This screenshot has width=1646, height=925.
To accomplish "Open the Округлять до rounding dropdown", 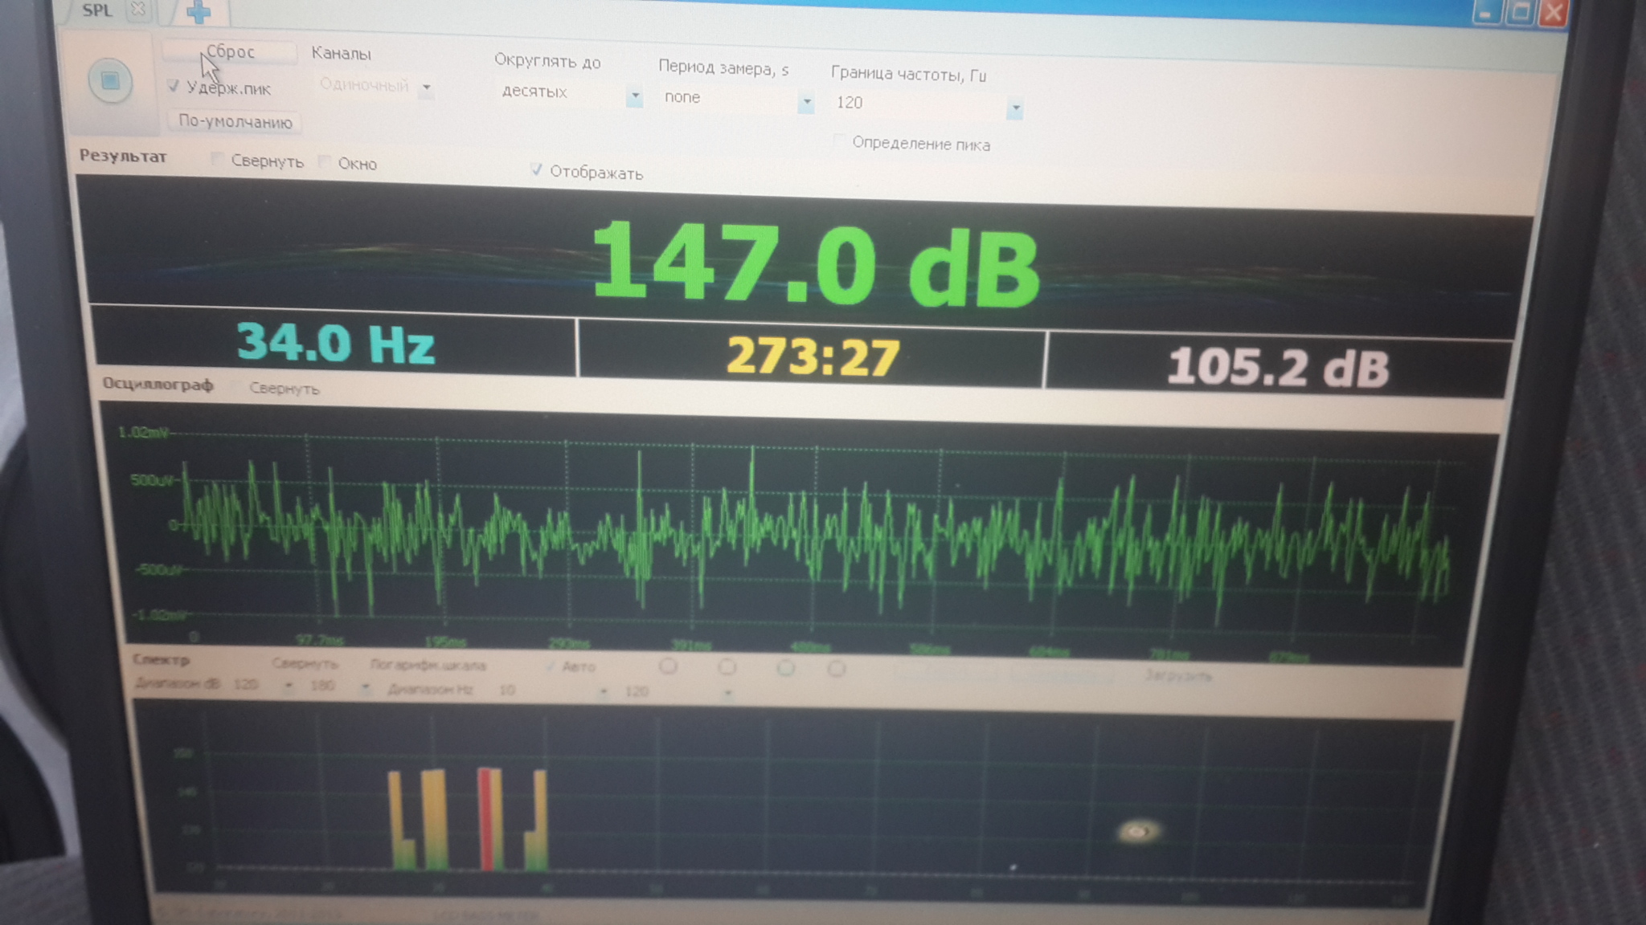I will [634, 96].
